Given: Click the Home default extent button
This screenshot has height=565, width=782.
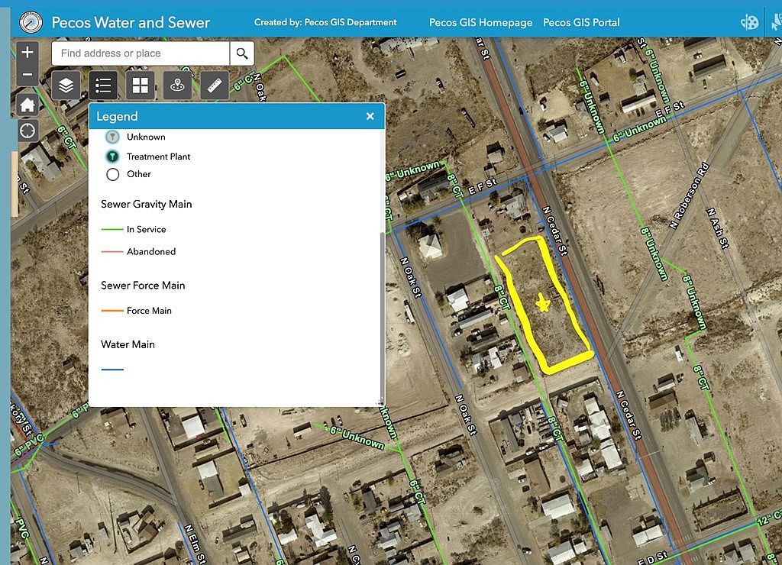Looking at the screenshot, I should pyautogui.click(x=27, y=104).
